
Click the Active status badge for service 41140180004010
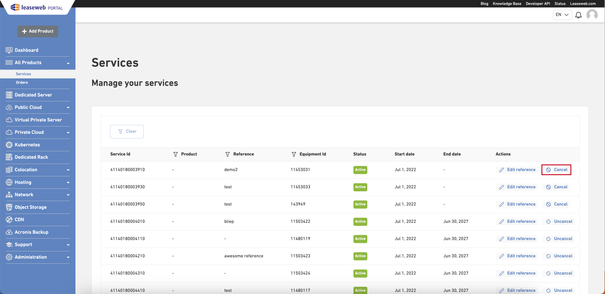pyautogui.click(x=360, y=222)
